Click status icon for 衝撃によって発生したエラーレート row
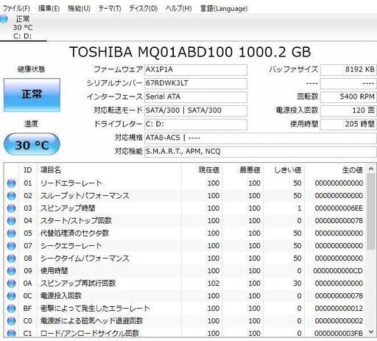 (x=11, y=309)
